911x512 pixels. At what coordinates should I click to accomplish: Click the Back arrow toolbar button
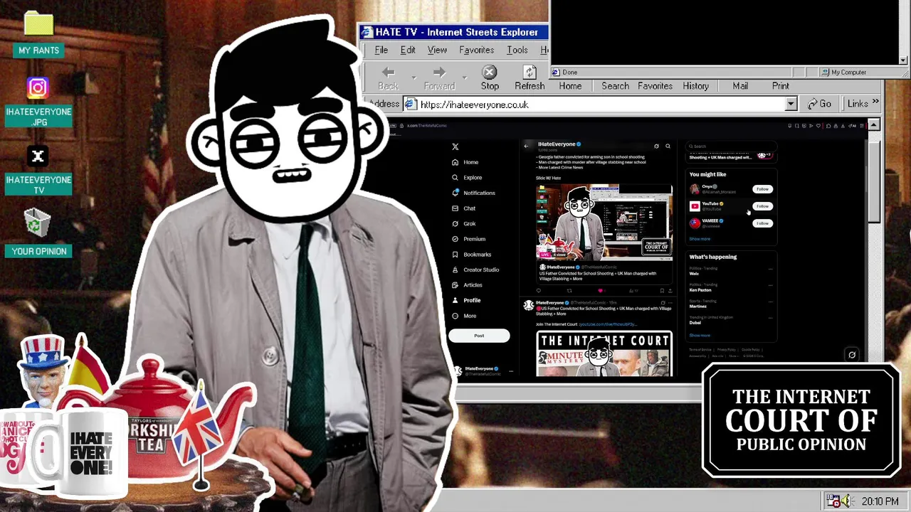coord(388,78)
